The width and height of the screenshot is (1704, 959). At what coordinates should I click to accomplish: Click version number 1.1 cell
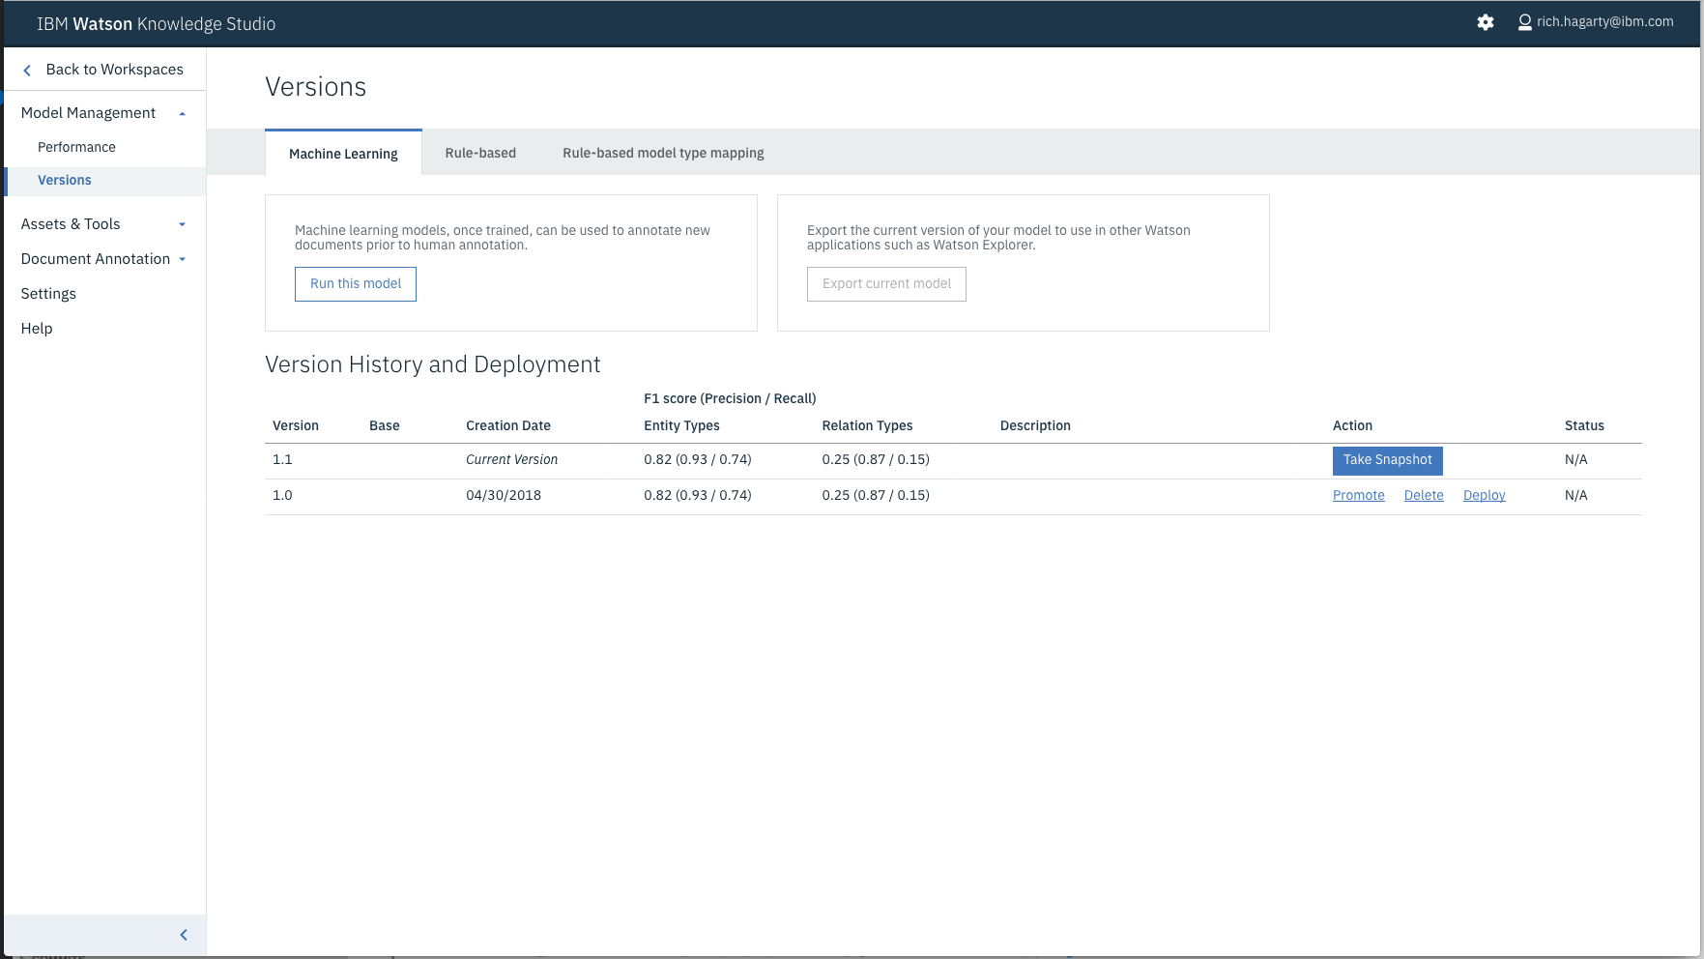click(282, 459)
